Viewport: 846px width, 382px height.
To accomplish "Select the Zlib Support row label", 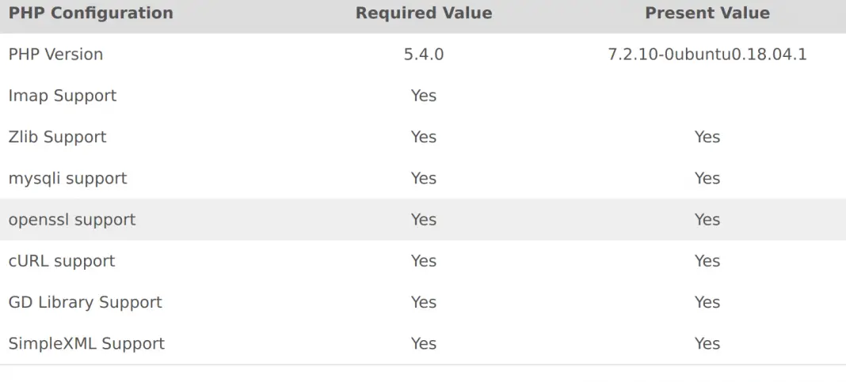I will point(57,137).
